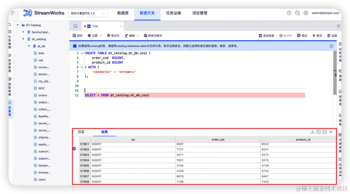This screenshot has width=350, height=194.
Task: Collapse the DT Catalog tree node
Action: (x=17, y=25)
